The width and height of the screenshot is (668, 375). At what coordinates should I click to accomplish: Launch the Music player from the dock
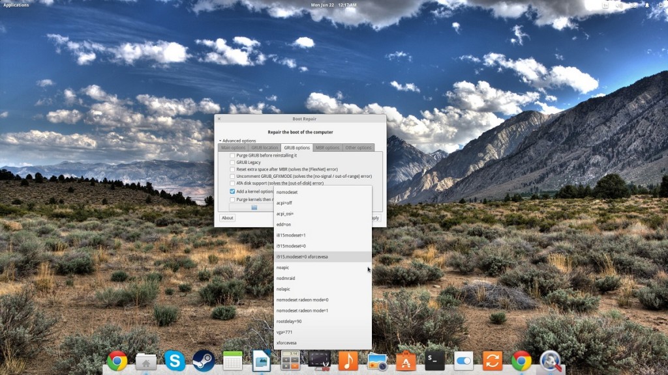coord(348,361)
